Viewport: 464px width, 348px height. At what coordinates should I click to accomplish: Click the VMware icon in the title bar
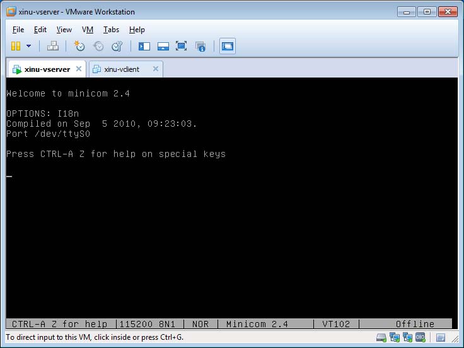(x=11, y=11)
